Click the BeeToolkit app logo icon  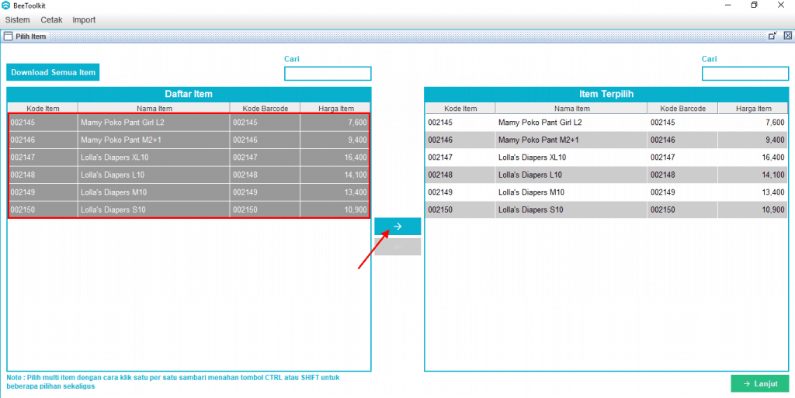[x=6, y=5]
